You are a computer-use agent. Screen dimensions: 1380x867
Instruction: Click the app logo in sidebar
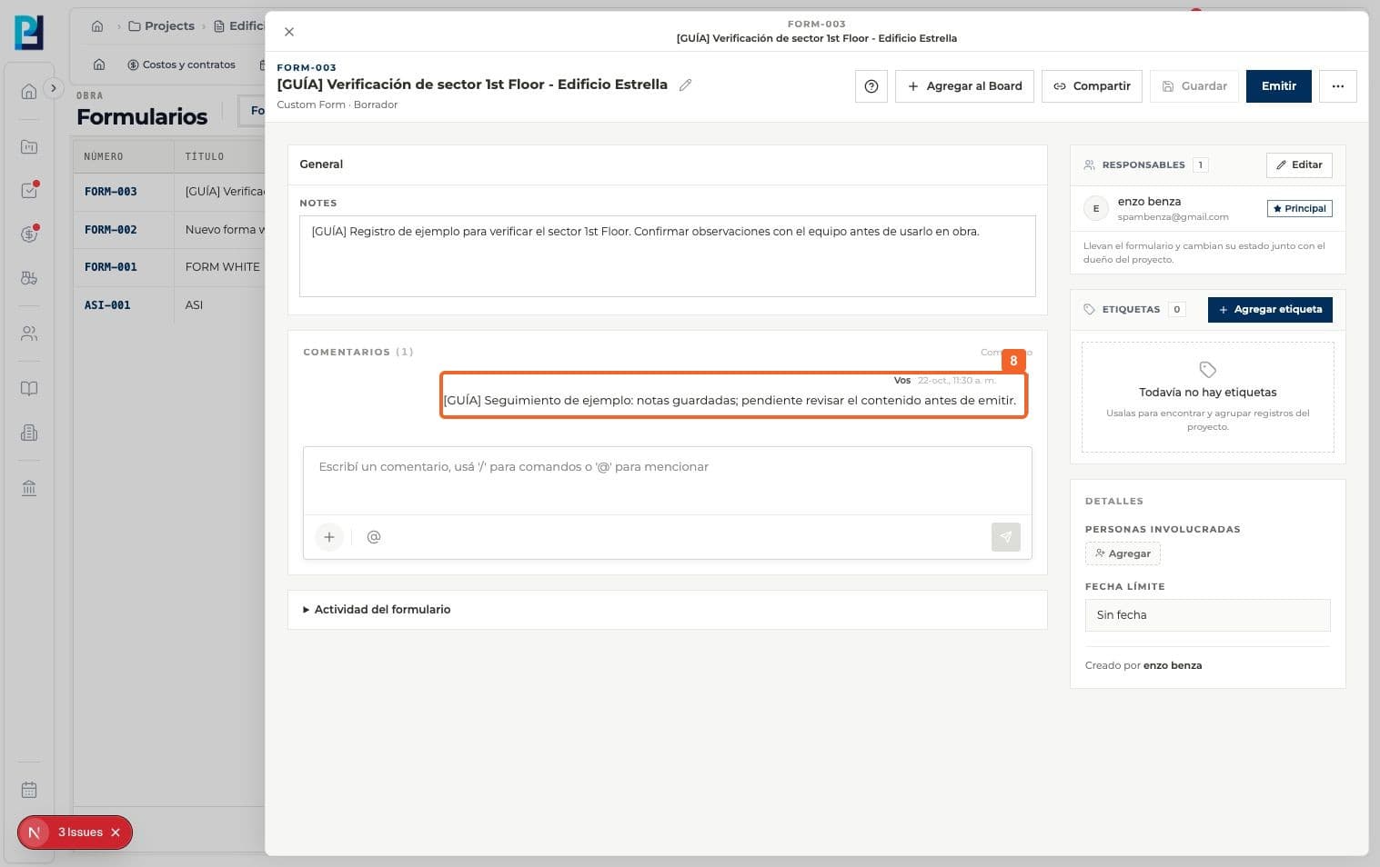[29, 32]
